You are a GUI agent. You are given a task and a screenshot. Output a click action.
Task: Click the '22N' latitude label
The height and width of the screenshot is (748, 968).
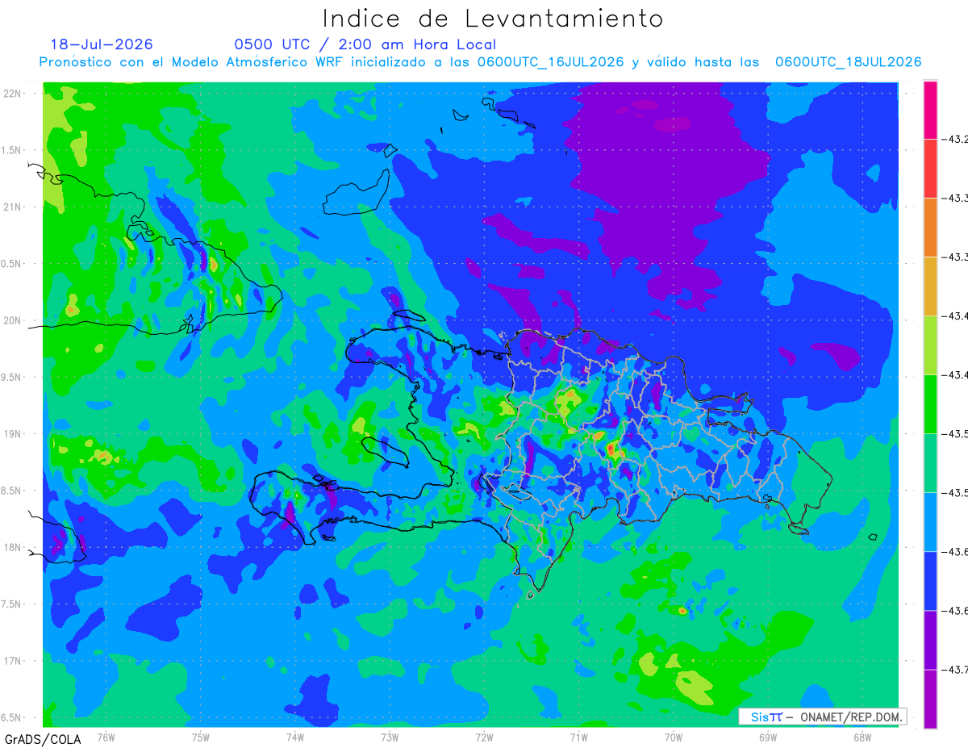click(14, 94)
